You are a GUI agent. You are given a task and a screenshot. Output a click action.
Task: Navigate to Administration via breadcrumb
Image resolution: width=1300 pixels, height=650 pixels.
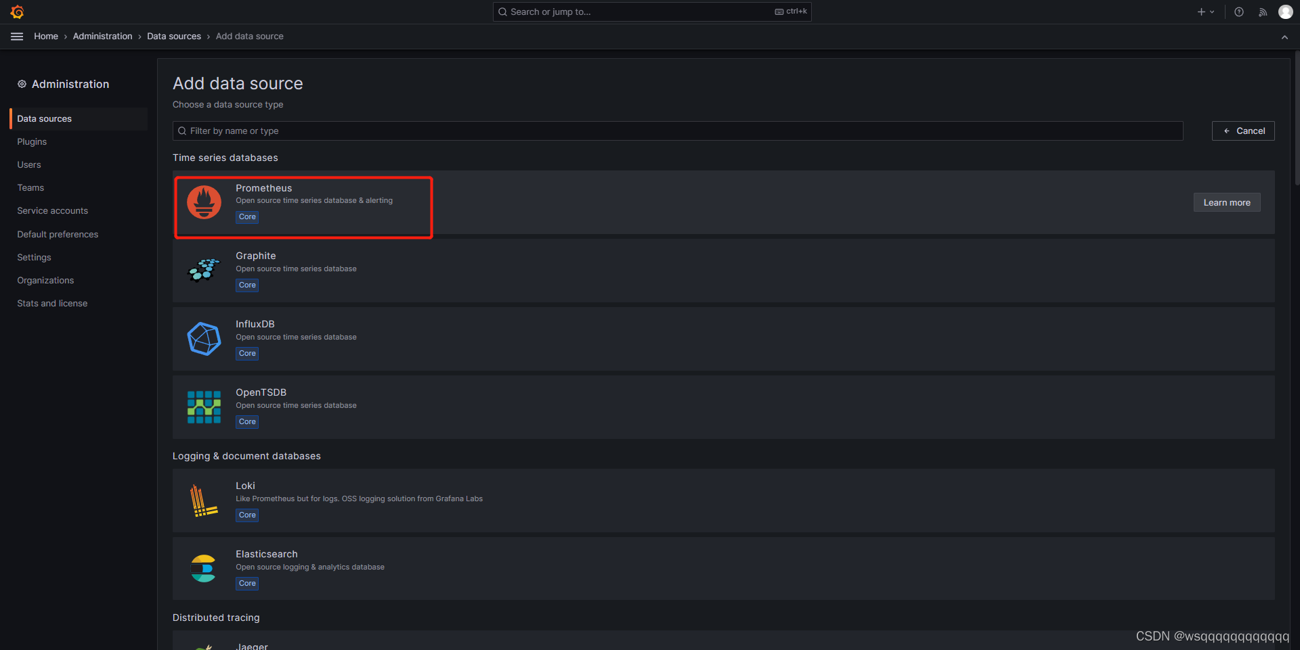[102, 36]
